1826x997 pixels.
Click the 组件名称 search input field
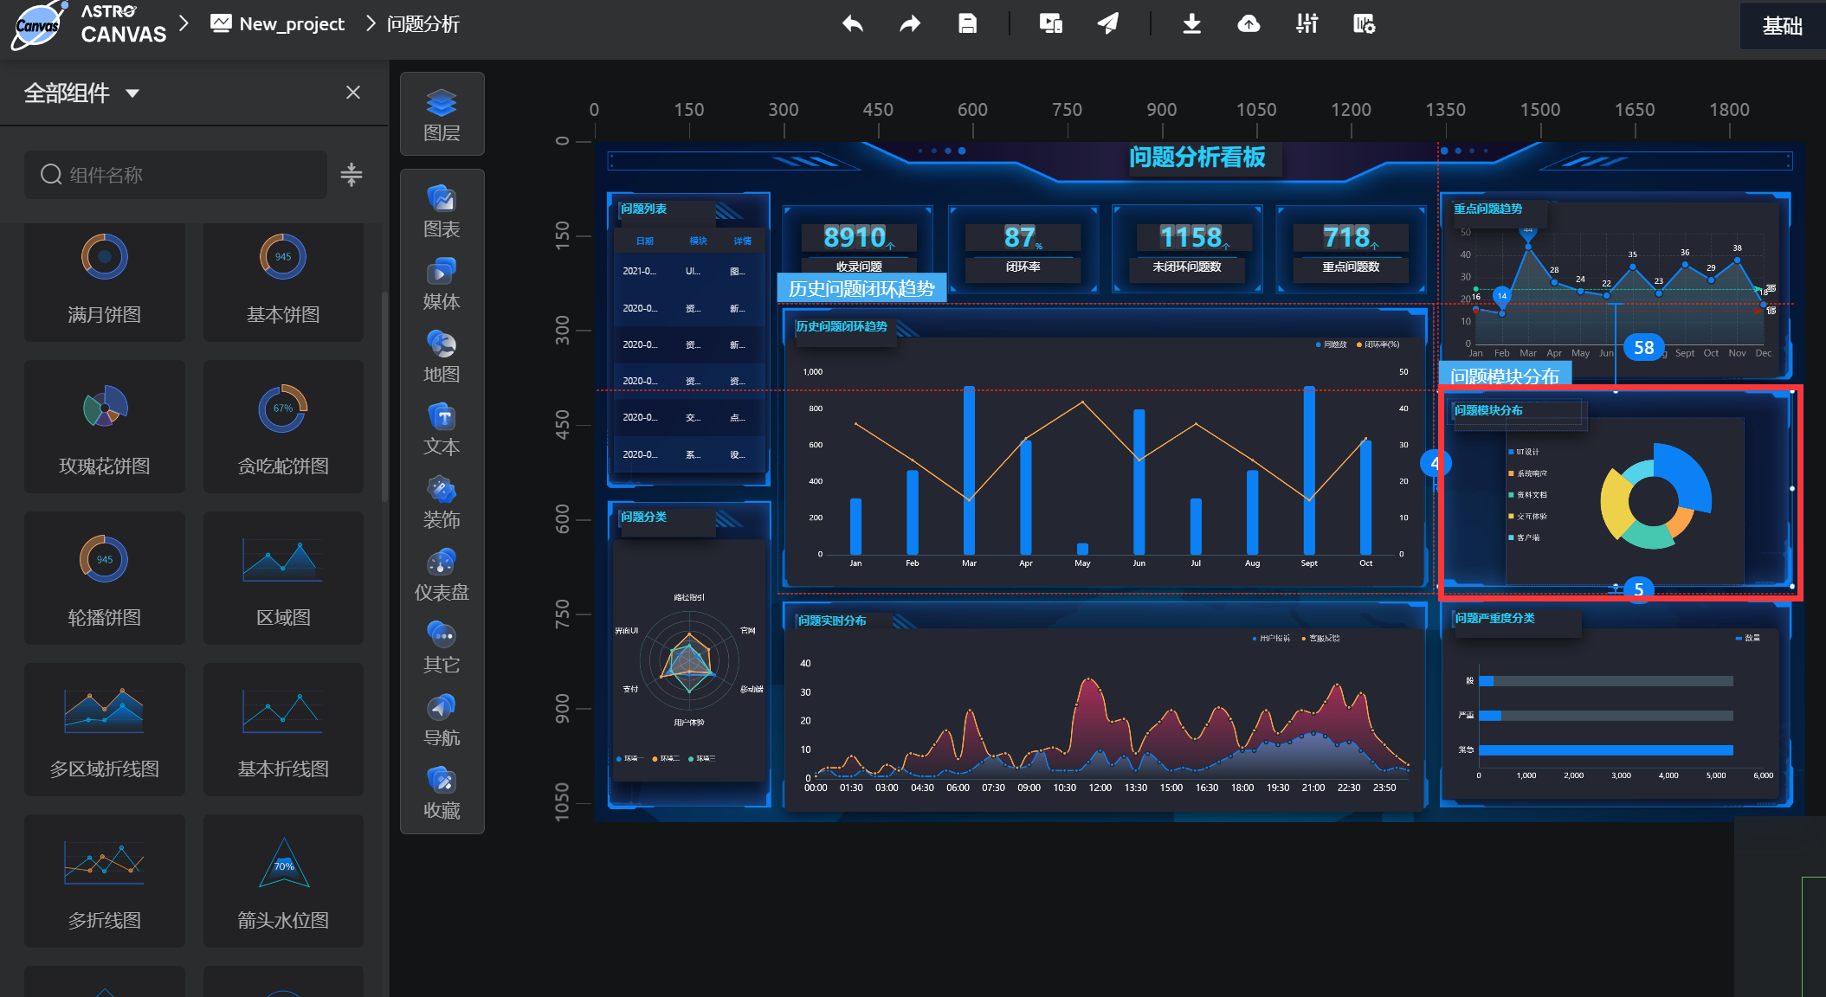pos(177,175)
